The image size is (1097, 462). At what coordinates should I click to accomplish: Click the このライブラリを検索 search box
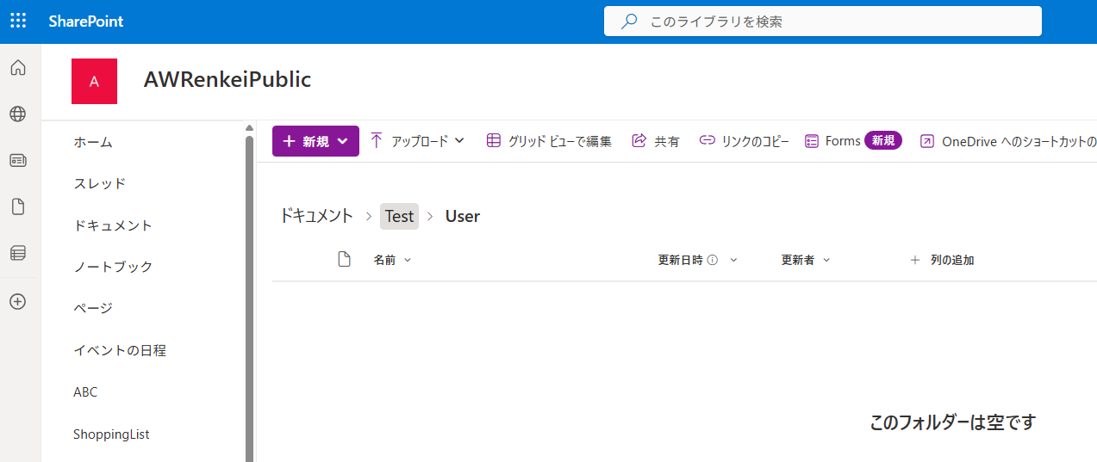click(823, 22)
